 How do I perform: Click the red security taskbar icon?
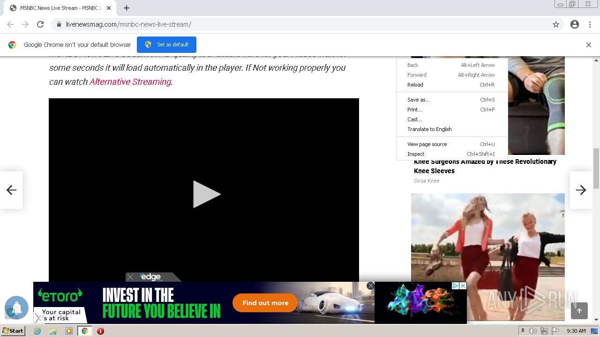pos(100,331)
